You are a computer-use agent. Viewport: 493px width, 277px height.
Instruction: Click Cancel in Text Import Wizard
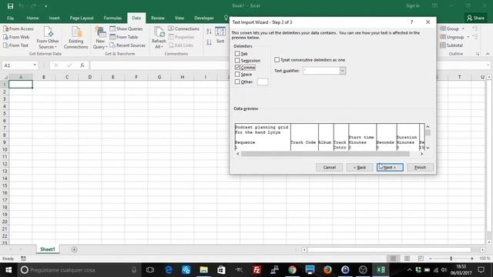coord(329,168)
